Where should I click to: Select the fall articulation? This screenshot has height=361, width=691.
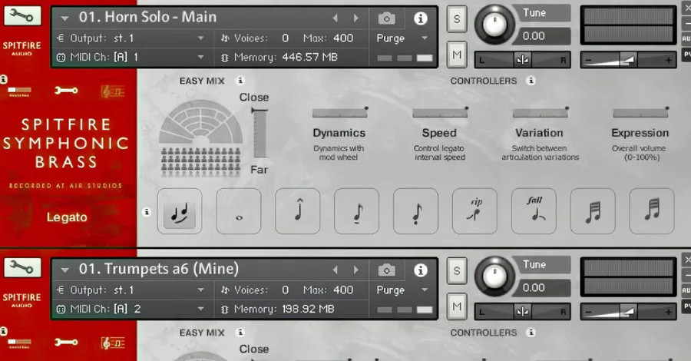[x=534, y=211]
